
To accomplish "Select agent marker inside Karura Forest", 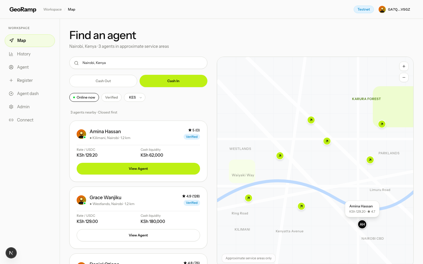I will tap(382, 124).
